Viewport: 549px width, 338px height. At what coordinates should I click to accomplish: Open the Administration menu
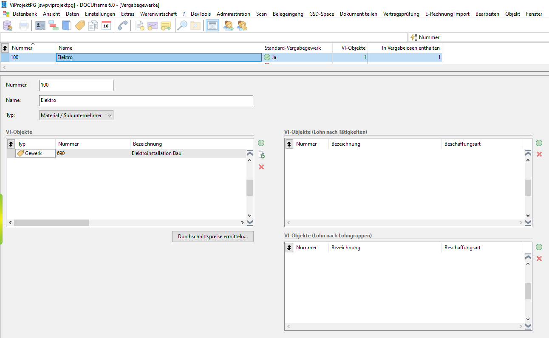point(233,14)
